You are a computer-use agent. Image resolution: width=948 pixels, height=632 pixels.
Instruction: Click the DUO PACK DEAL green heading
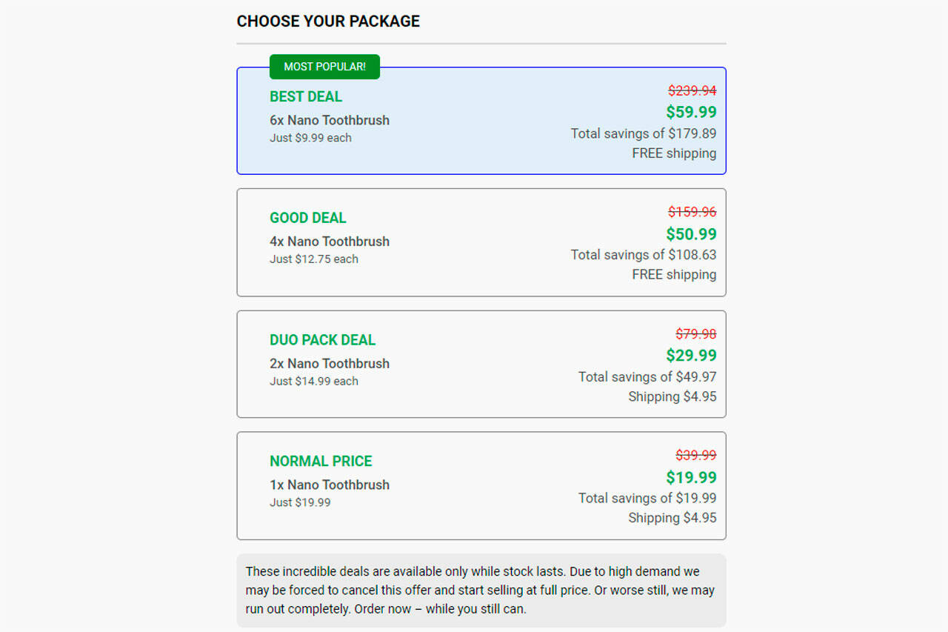[x=322, y=340]
